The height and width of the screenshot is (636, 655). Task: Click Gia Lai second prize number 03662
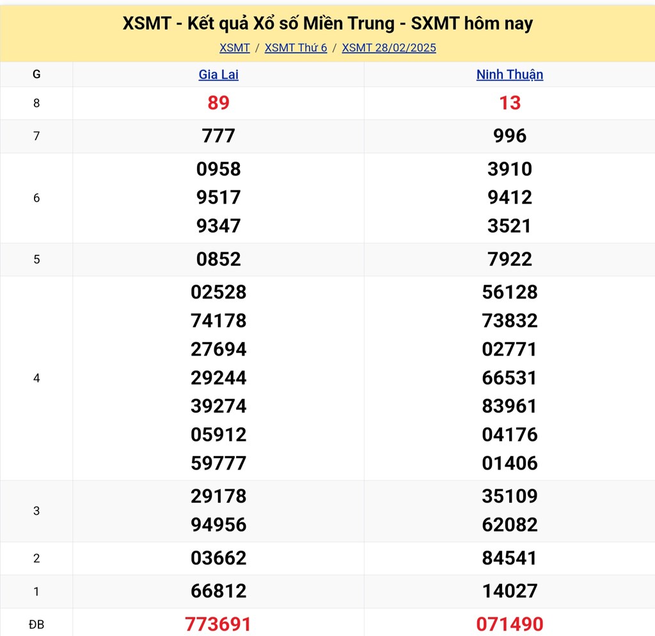[218, 558]
